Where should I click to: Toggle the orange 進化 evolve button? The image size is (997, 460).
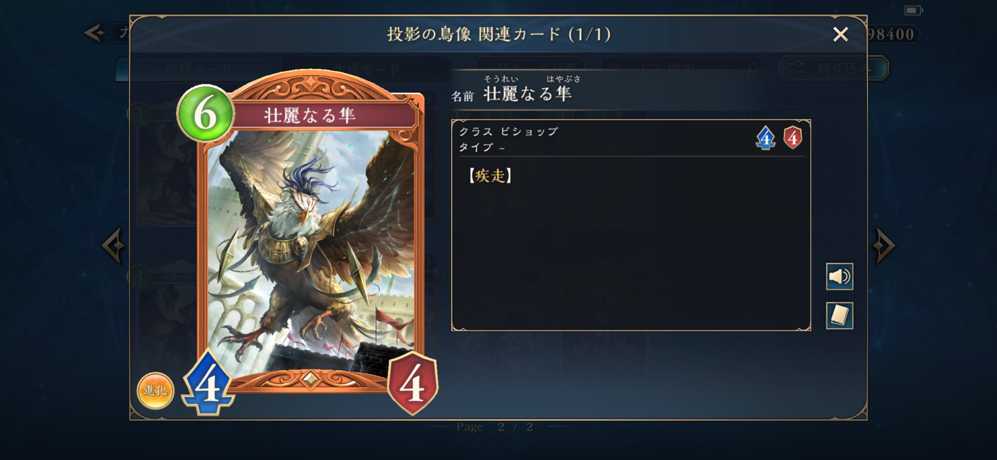tap(155, 390)
